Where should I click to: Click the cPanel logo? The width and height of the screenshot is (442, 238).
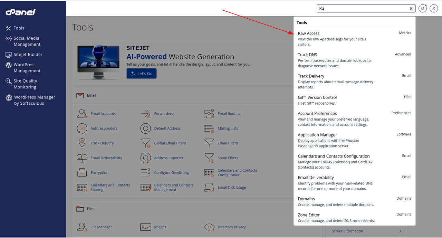click(x=21, y=12)
